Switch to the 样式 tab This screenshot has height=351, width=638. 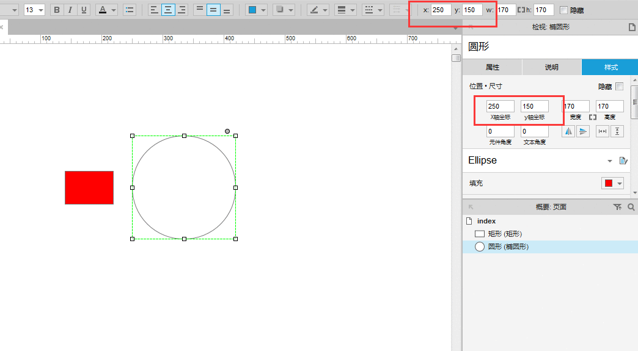click(x=610, y=67)
